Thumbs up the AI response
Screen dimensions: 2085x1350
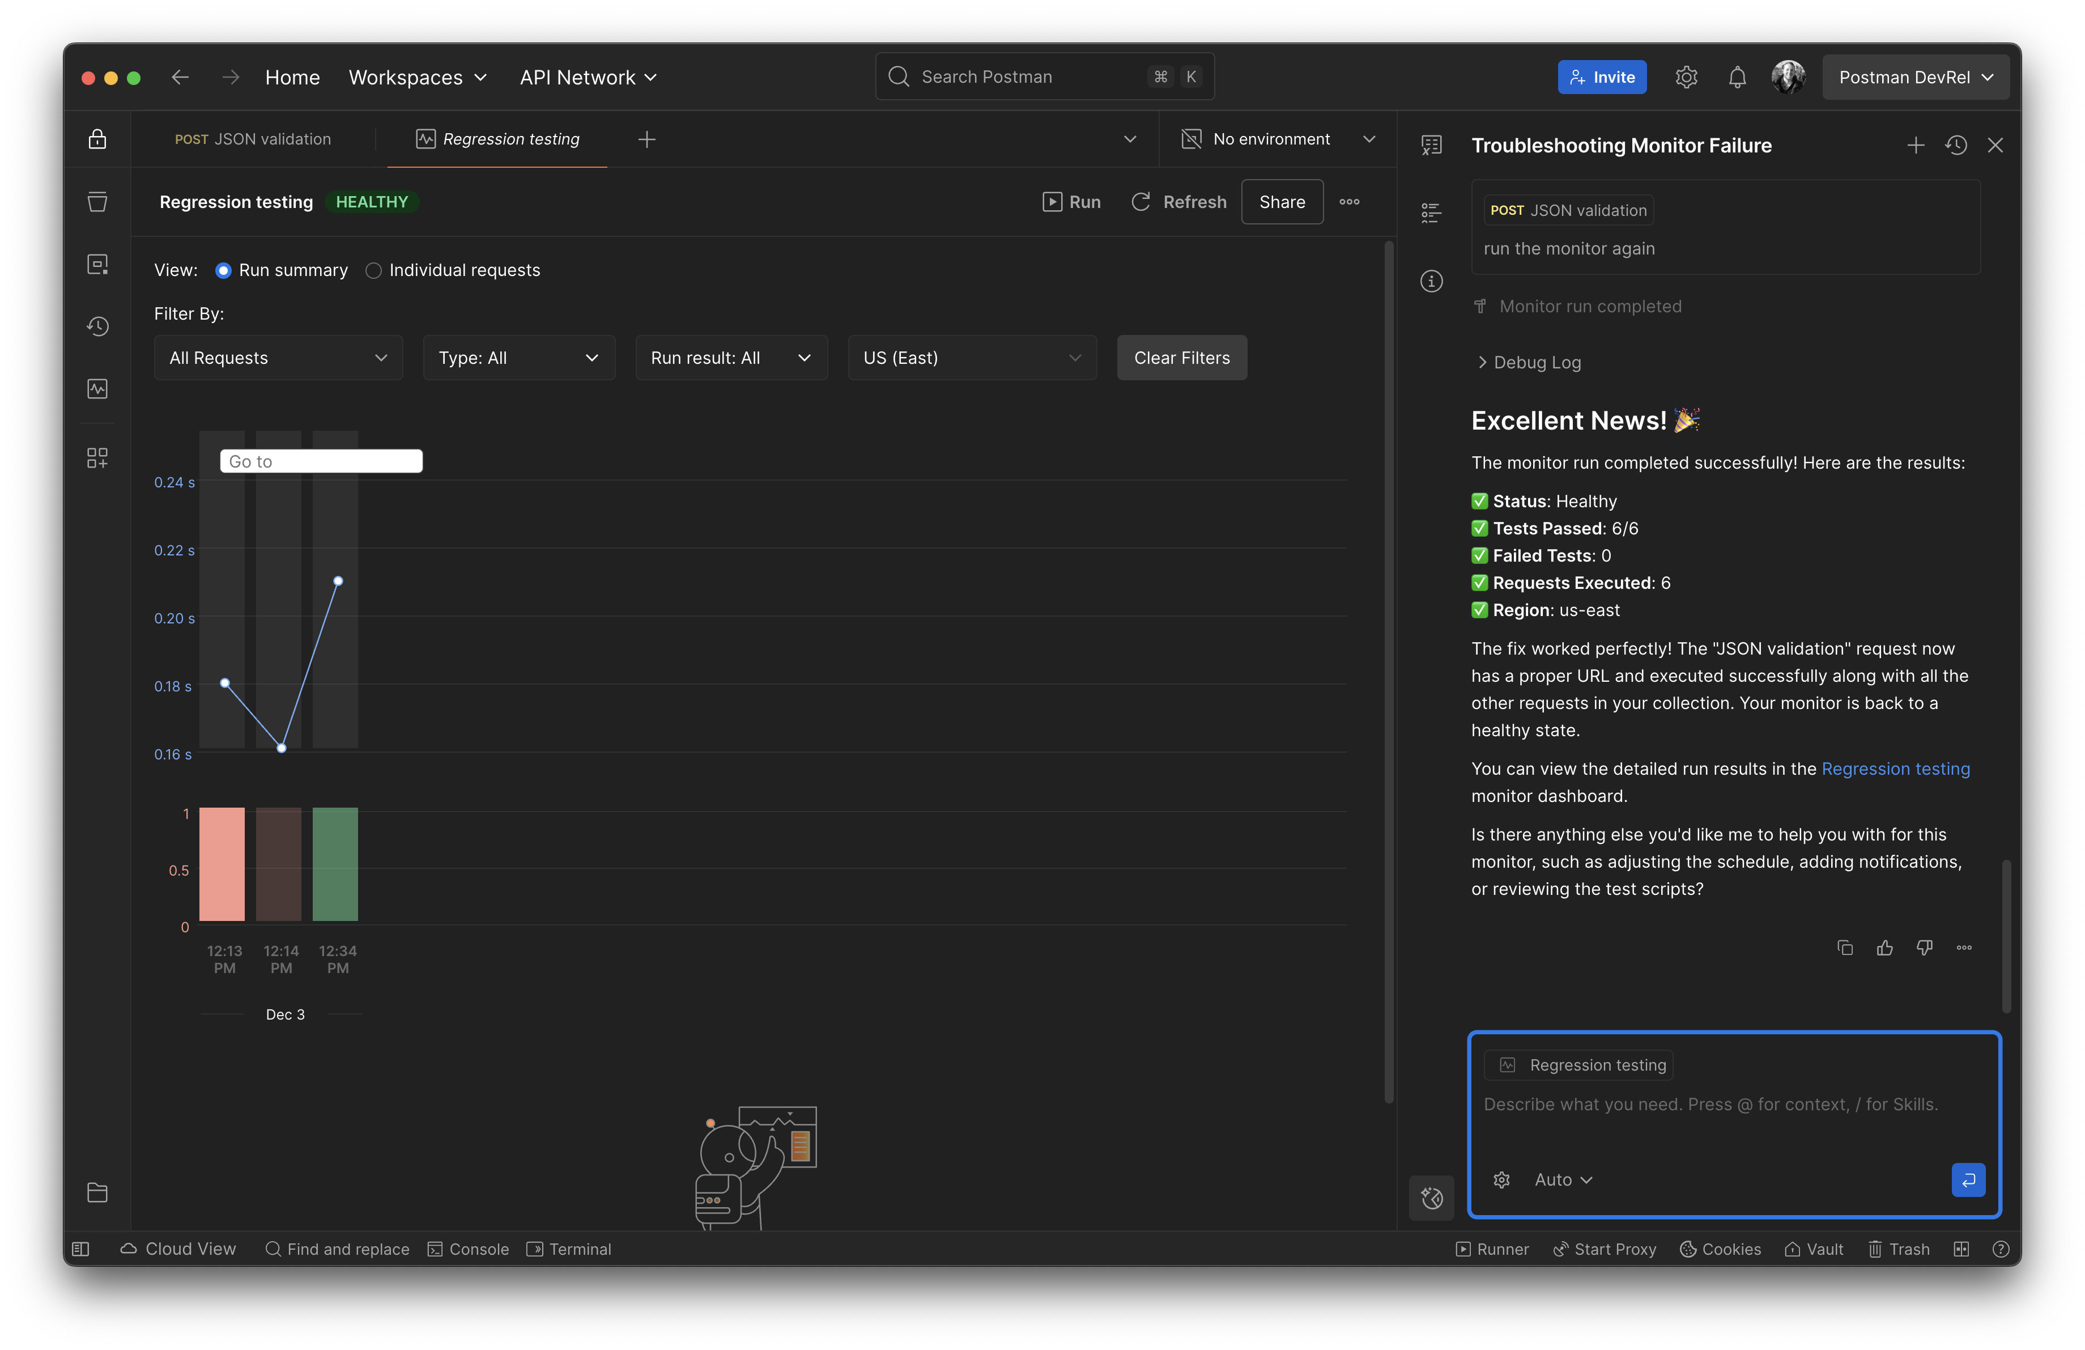[x=1884, y=948]
